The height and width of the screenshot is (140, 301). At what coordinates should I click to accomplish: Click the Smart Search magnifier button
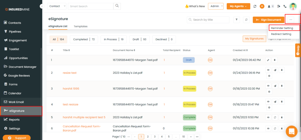[117, 6]
